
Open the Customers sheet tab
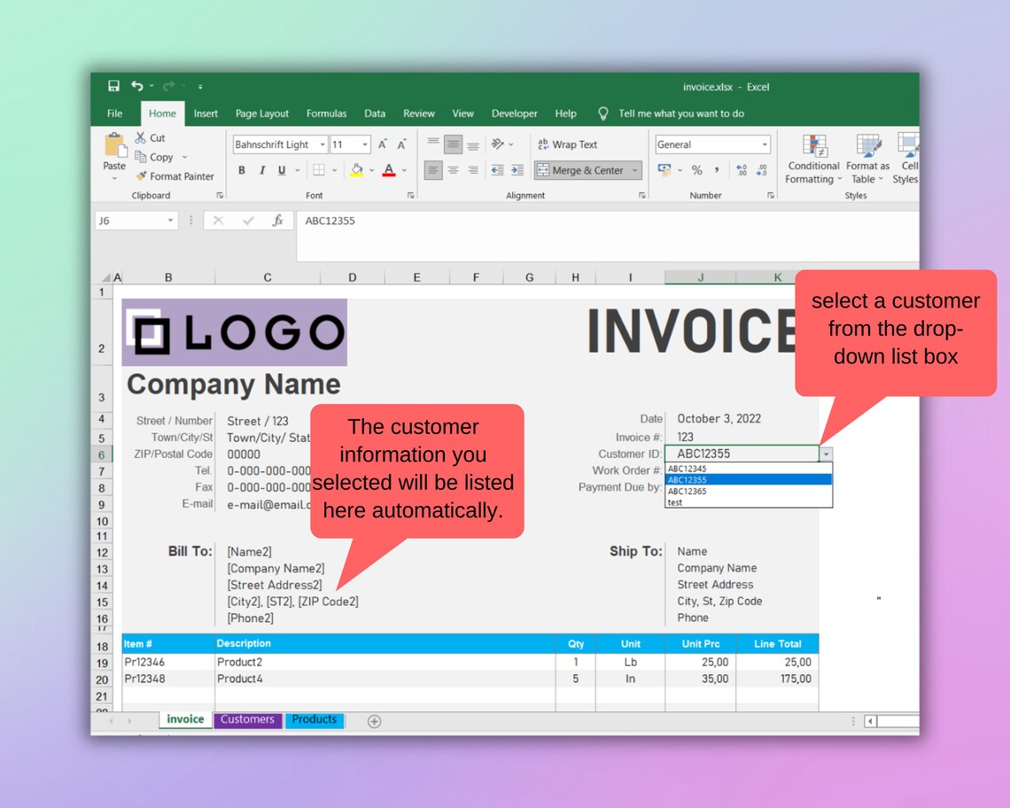[247, 719]
